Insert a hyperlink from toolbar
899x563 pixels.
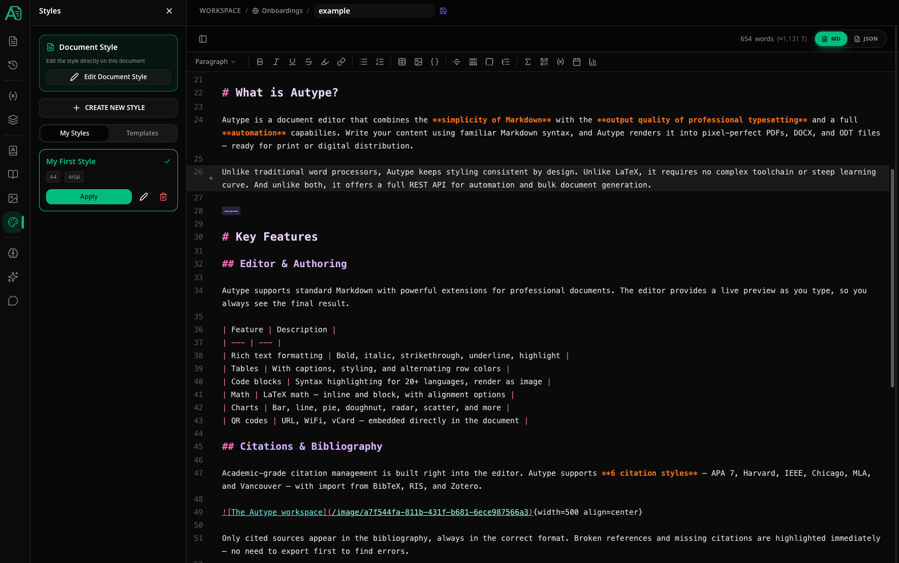point(341,62)
